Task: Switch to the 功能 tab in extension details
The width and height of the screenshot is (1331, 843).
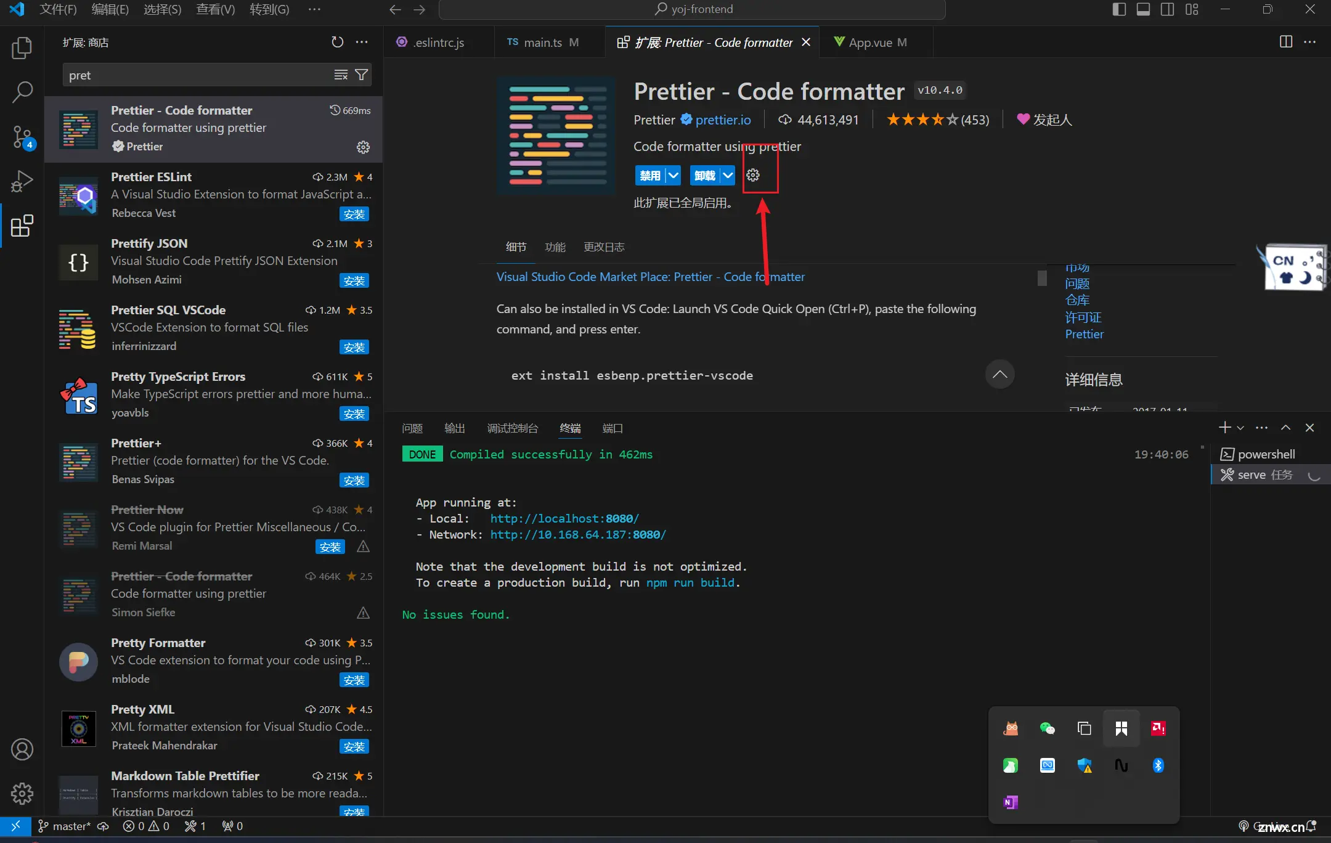Action: 555,247
